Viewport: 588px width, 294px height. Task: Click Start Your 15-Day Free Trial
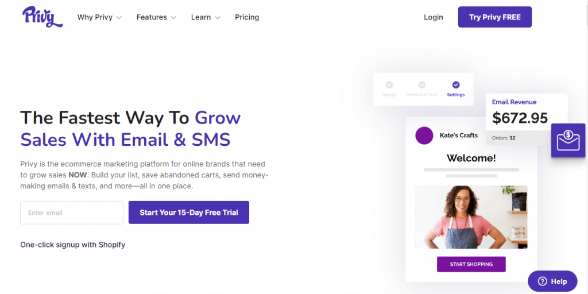[188, 212]
